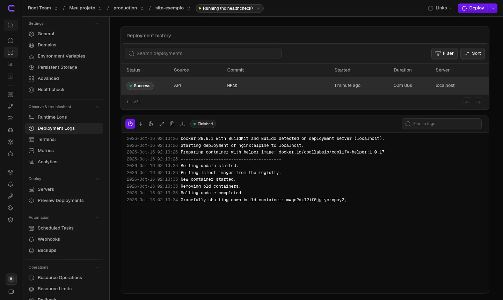This screenshot has width=503, height=300.
Task: Go to the next deployments page arrow
Action: tap(479, 102)
